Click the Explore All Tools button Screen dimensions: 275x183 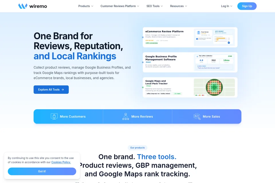tap(51, 89)
